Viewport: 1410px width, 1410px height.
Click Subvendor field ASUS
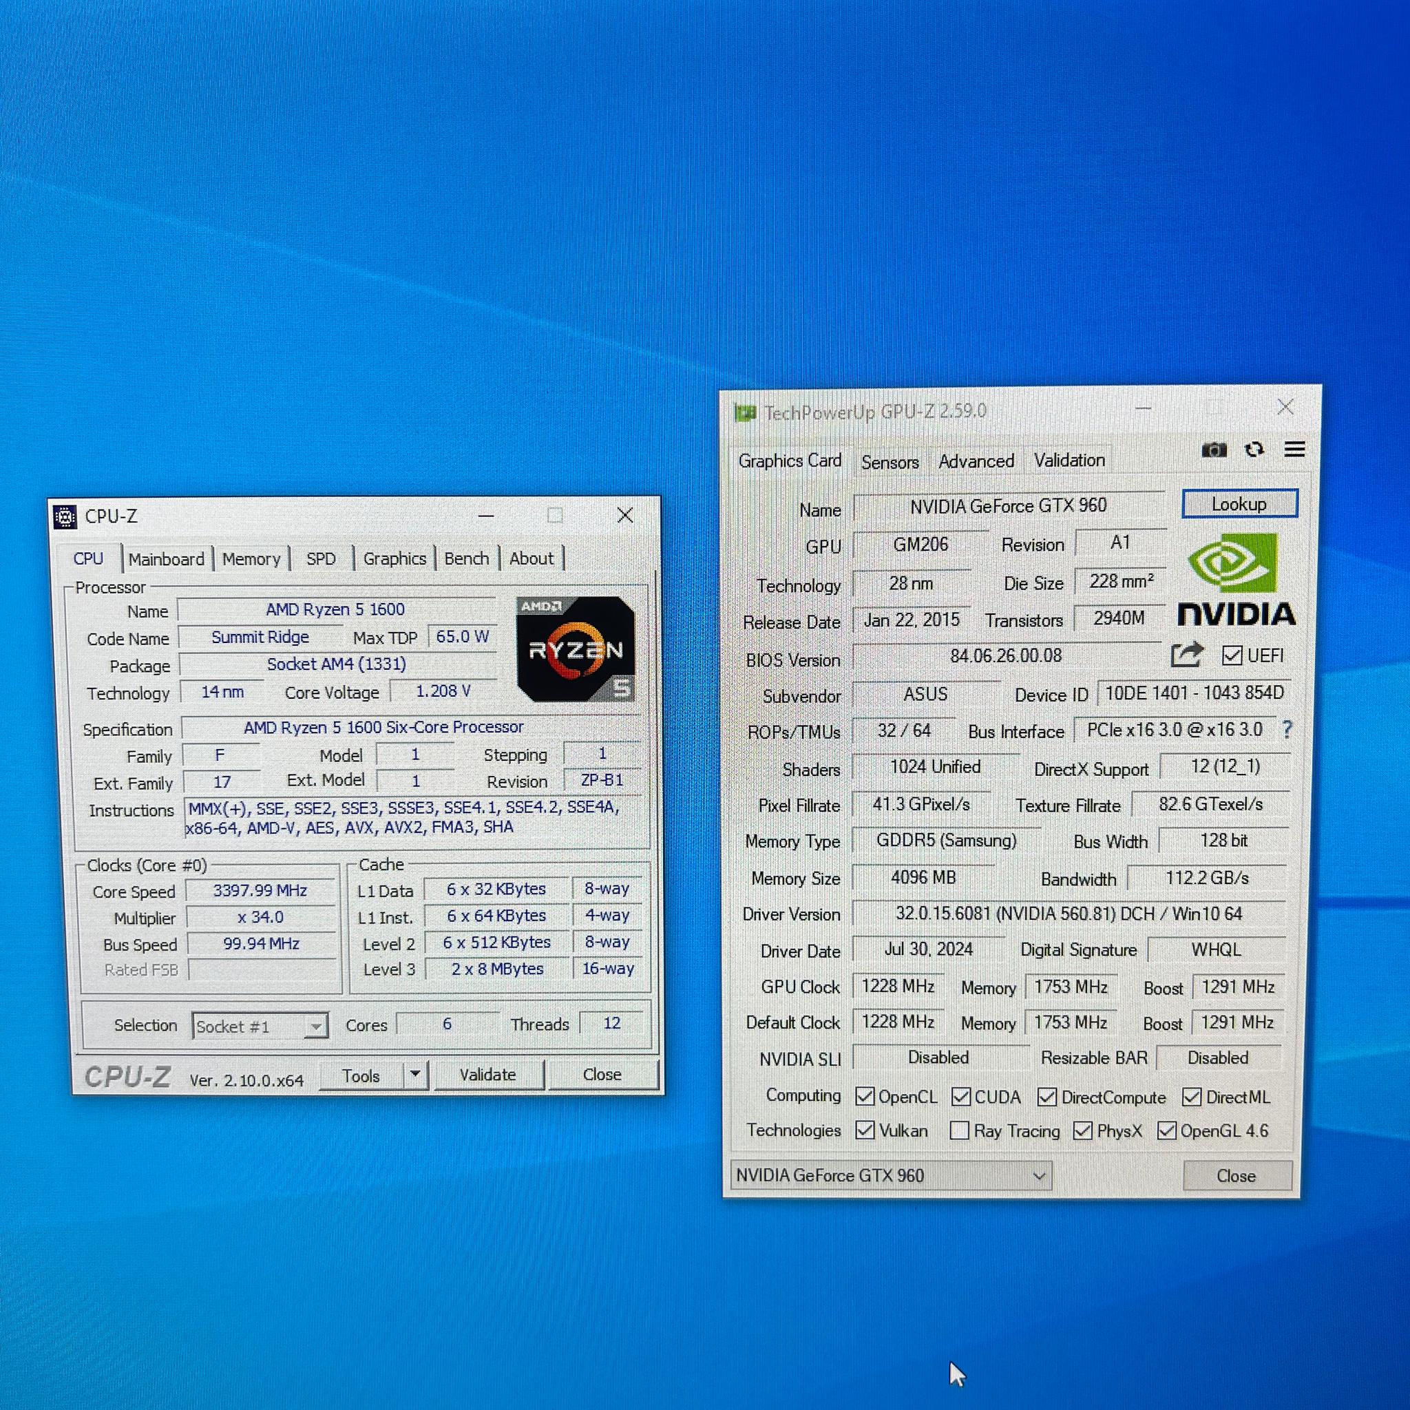point(925,693)
